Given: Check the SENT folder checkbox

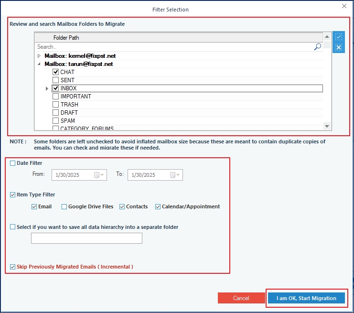Looking at the screenshot, I should point(55,80).
